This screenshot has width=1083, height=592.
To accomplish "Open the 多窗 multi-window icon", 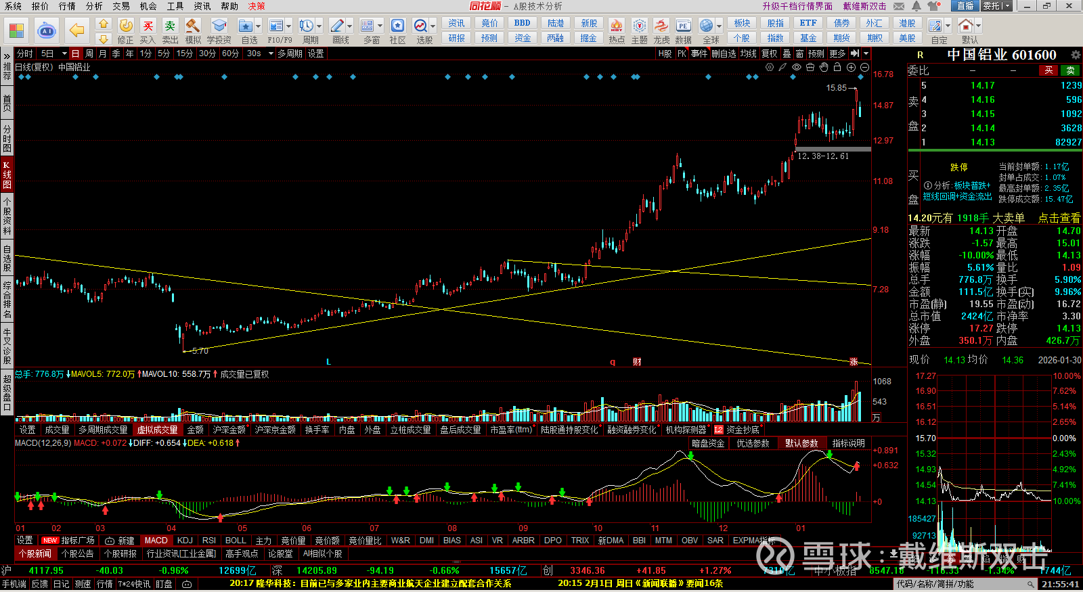I will 368,26.
